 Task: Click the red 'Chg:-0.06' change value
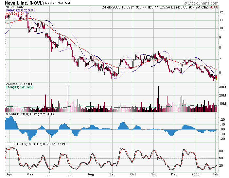pos(210,7)
